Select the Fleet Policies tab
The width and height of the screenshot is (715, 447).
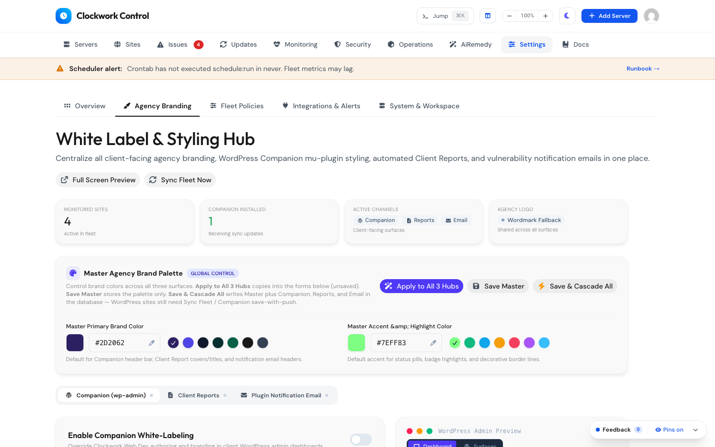point(237,106)
